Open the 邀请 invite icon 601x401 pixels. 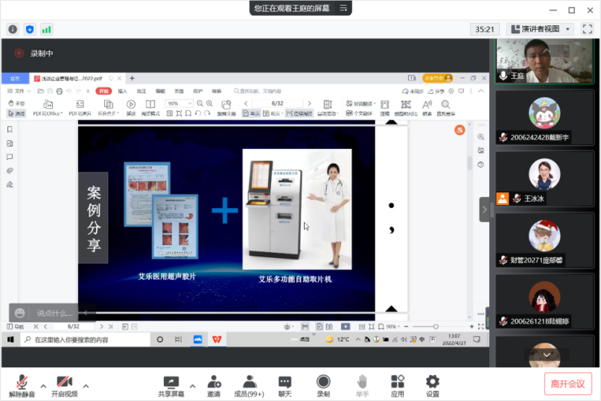pos(214,385)
